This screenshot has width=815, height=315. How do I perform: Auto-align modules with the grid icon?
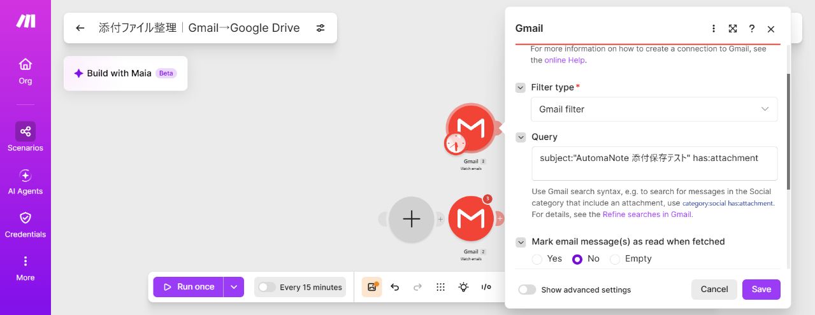pyautogui.click(x=440, y=287)
